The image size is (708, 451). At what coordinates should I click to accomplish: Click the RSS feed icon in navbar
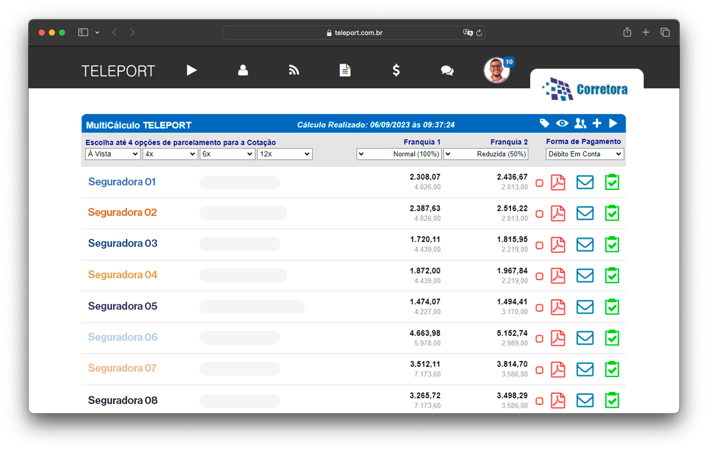pyautogui.click(x=293, y=70)
